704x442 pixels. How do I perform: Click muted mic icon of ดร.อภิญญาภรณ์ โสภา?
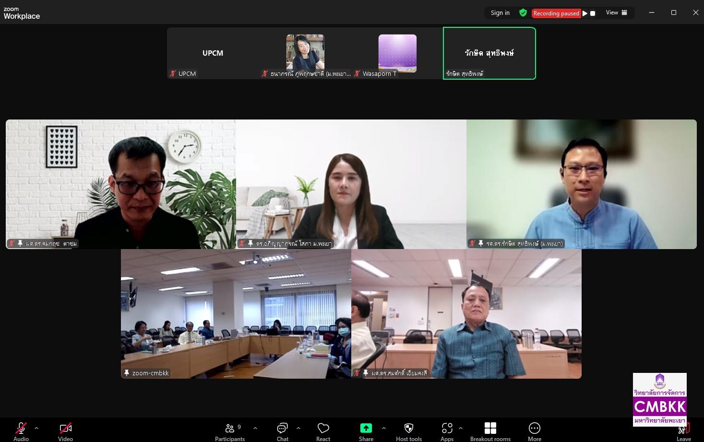242,243
